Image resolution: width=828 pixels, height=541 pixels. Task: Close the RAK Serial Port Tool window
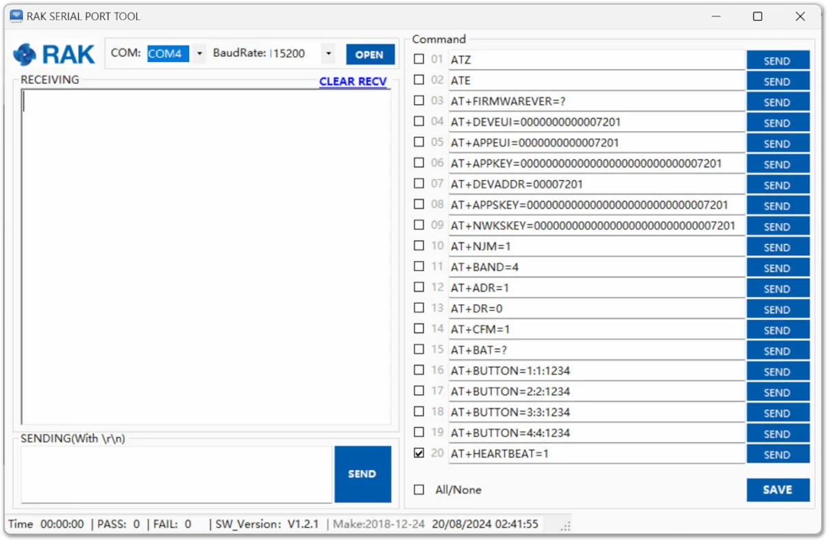(x=800, y=16)
